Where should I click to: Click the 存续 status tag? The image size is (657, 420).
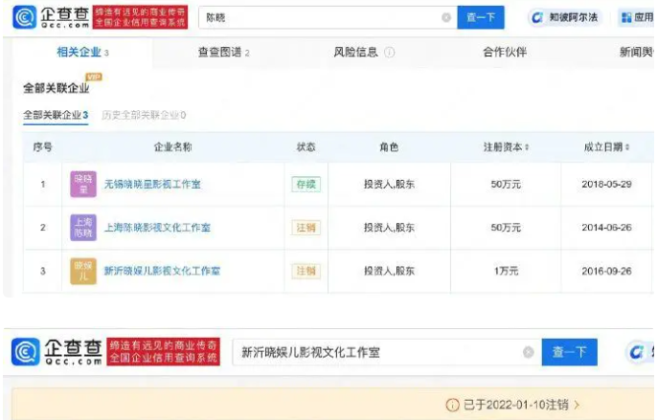[306, 185]
